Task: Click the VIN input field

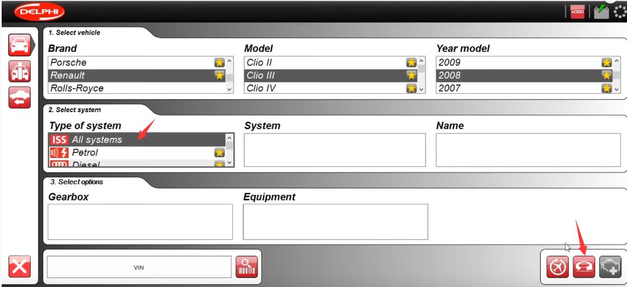Action: pos(139,267)
